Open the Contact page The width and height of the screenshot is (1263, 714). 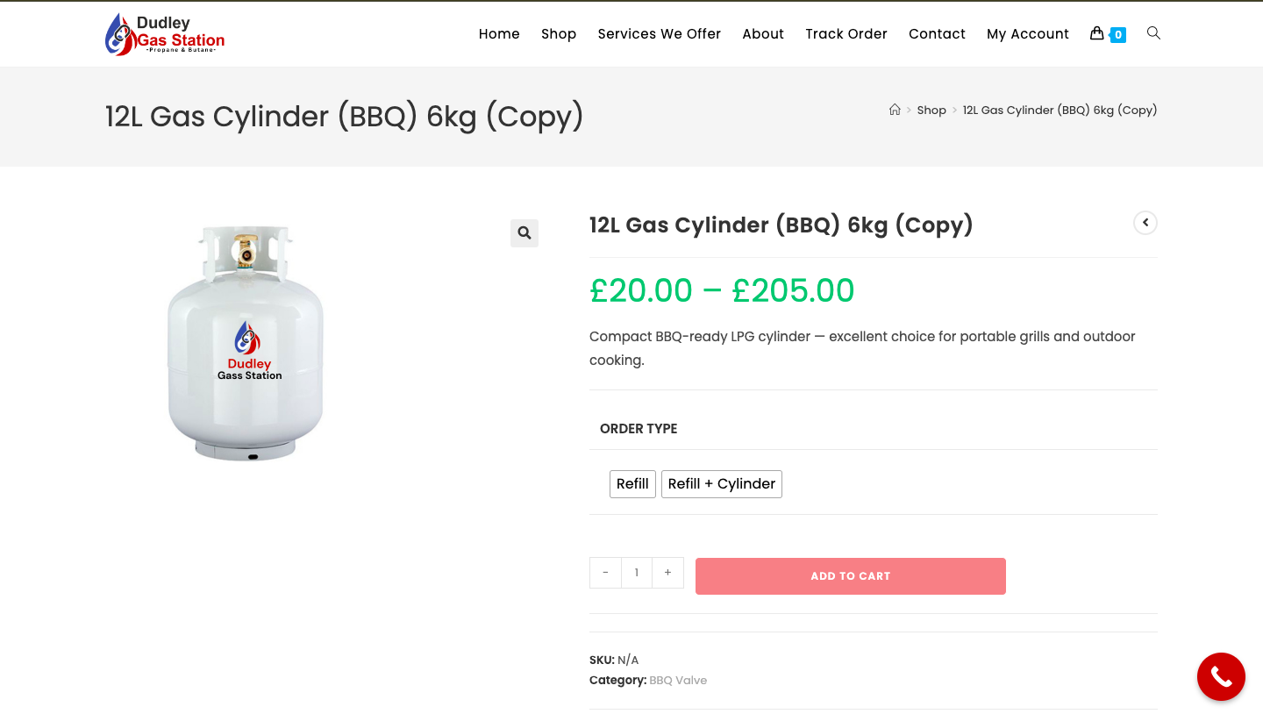coord(937,33)
